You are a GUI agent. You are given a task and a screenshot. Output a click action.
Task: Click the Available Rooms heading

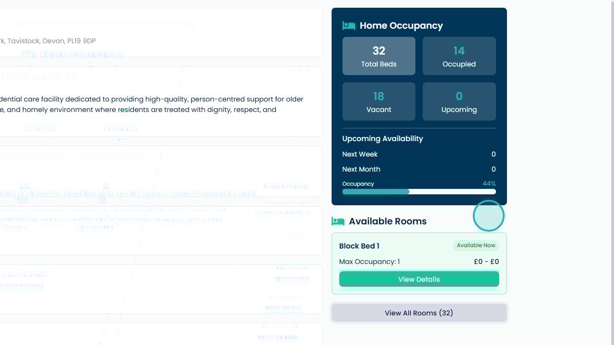388,221
